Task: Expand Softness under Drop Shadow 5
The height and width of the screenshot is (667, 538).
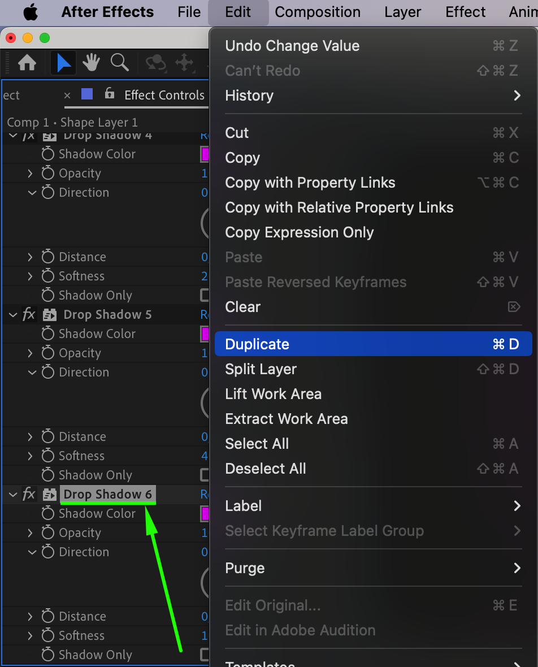Action: [31, 456]
